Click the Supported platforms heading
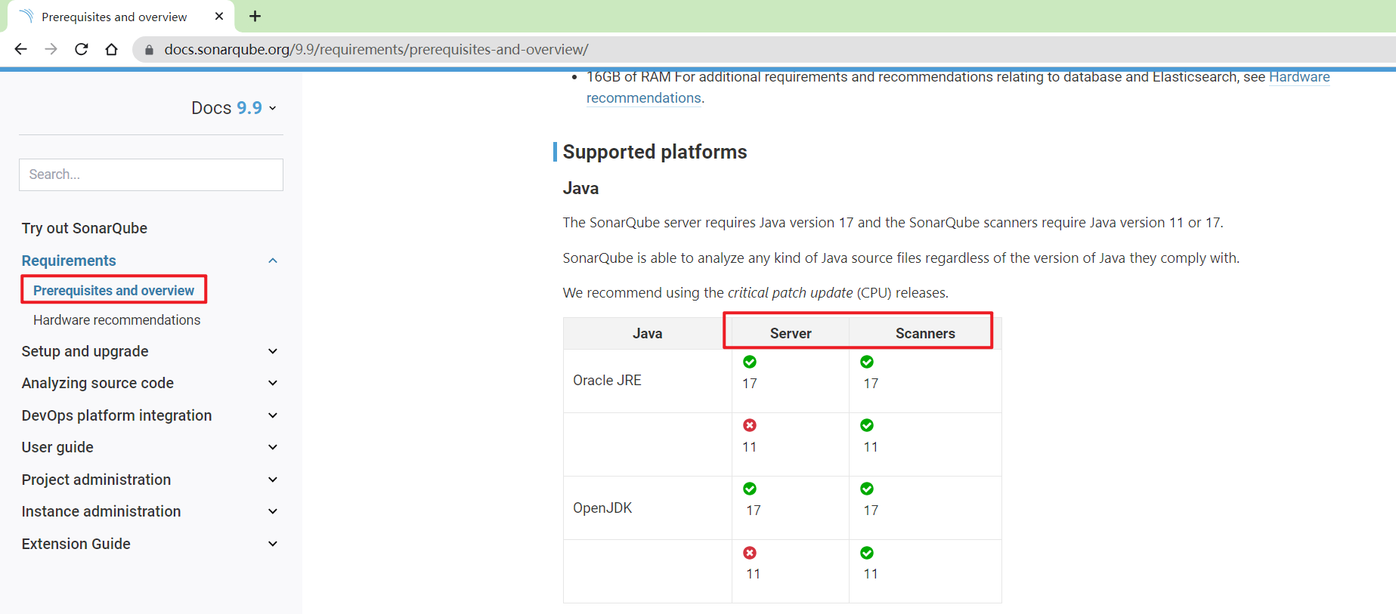 pos(655,152)
